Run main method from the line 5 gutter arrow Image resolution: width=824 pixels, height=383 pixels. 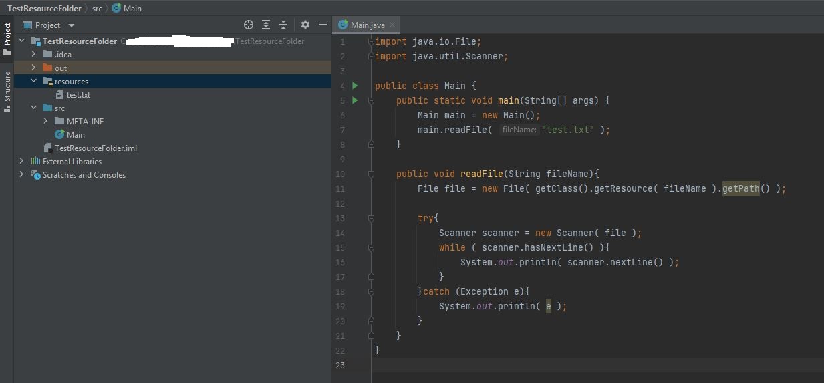355,100
